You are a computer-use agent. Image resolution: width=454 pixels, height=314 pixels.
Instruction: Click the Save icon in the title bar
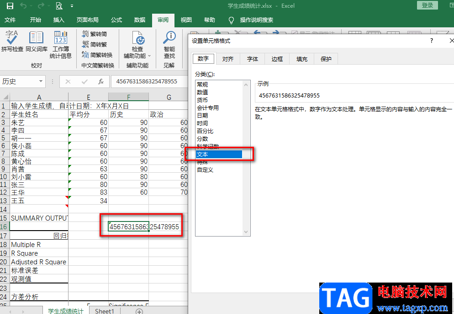10,6
